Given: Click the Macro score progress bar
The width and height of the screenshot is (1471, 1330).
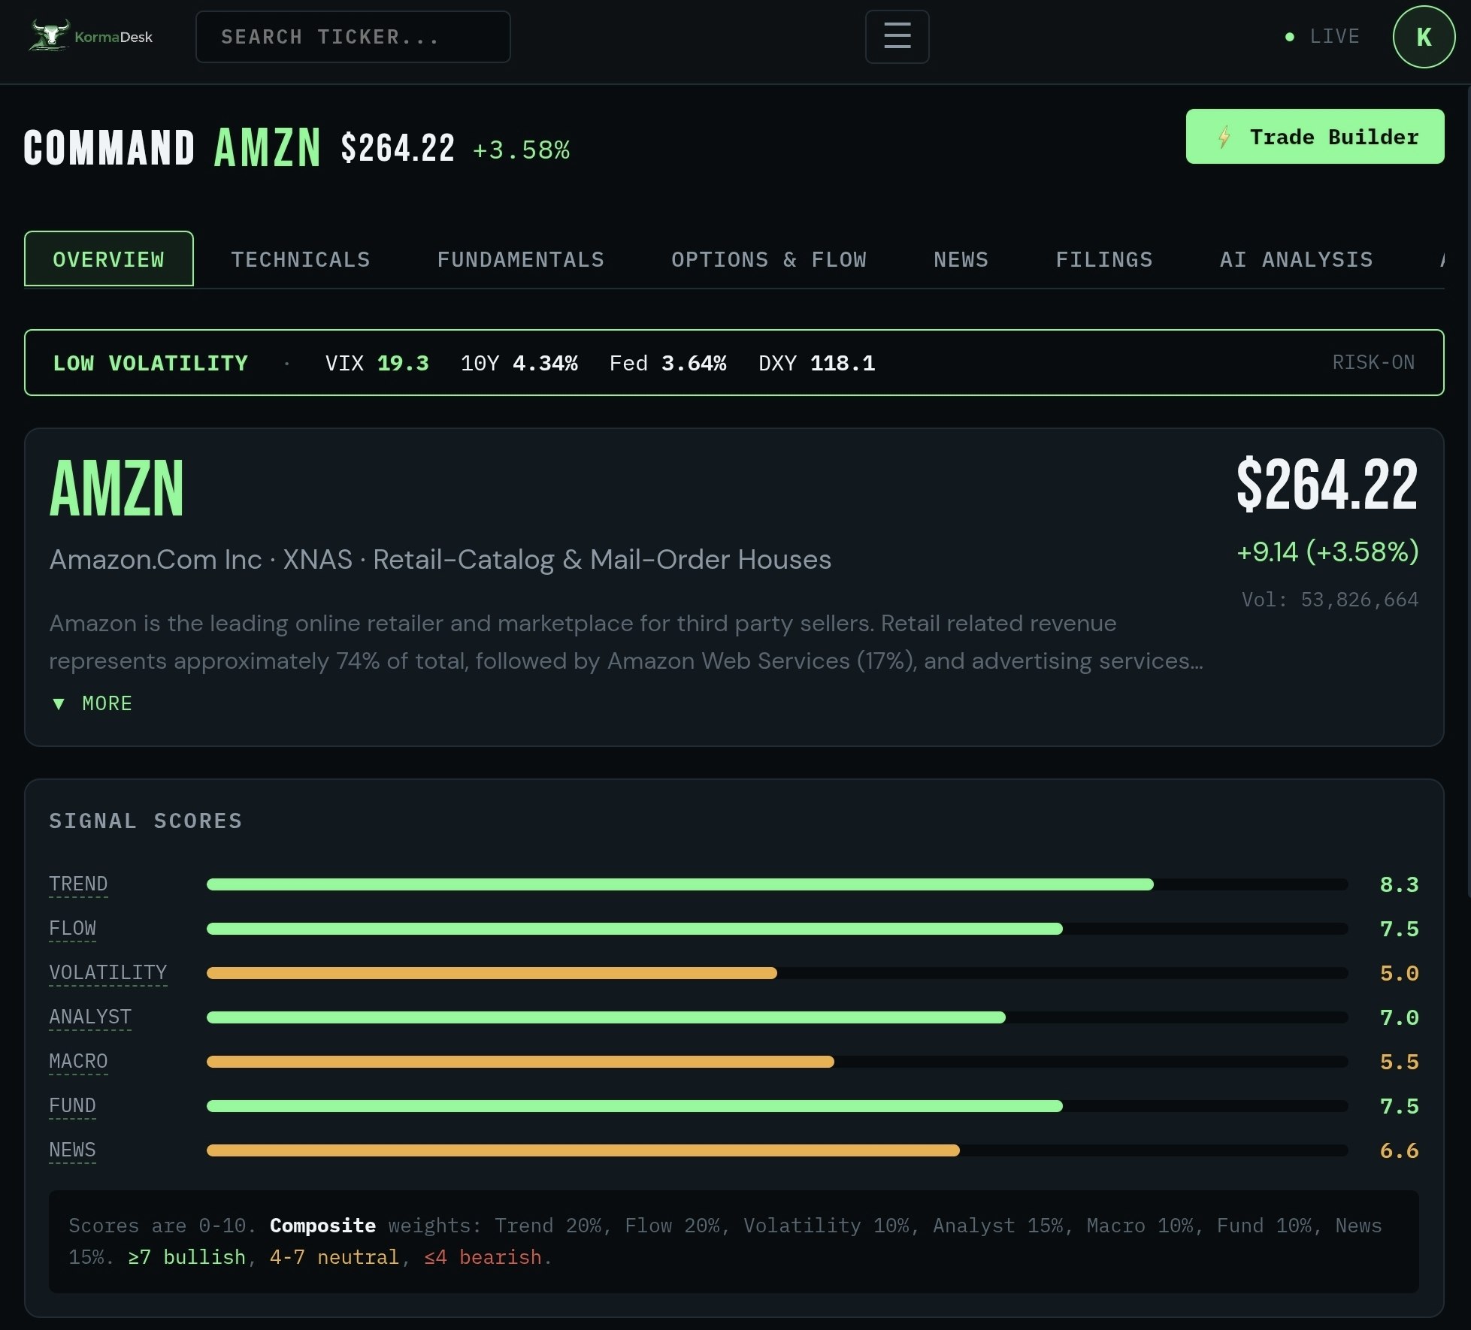Looking at the screenshot, I should point(777,1062).
